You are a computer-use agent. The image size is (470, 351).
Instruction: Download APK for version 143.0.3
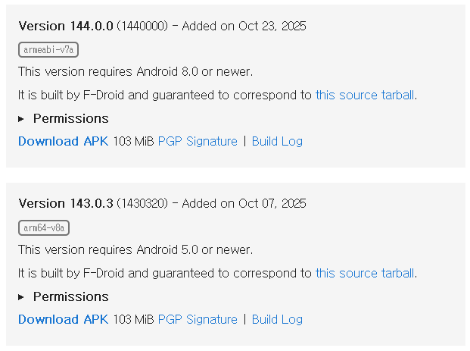tap(64, 319)
